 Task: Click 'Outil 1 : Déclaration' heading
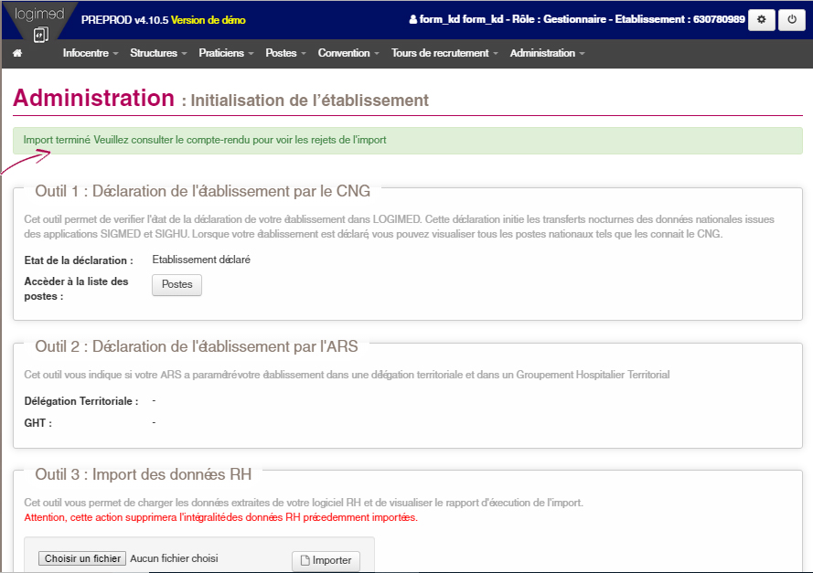coord(203,191)
